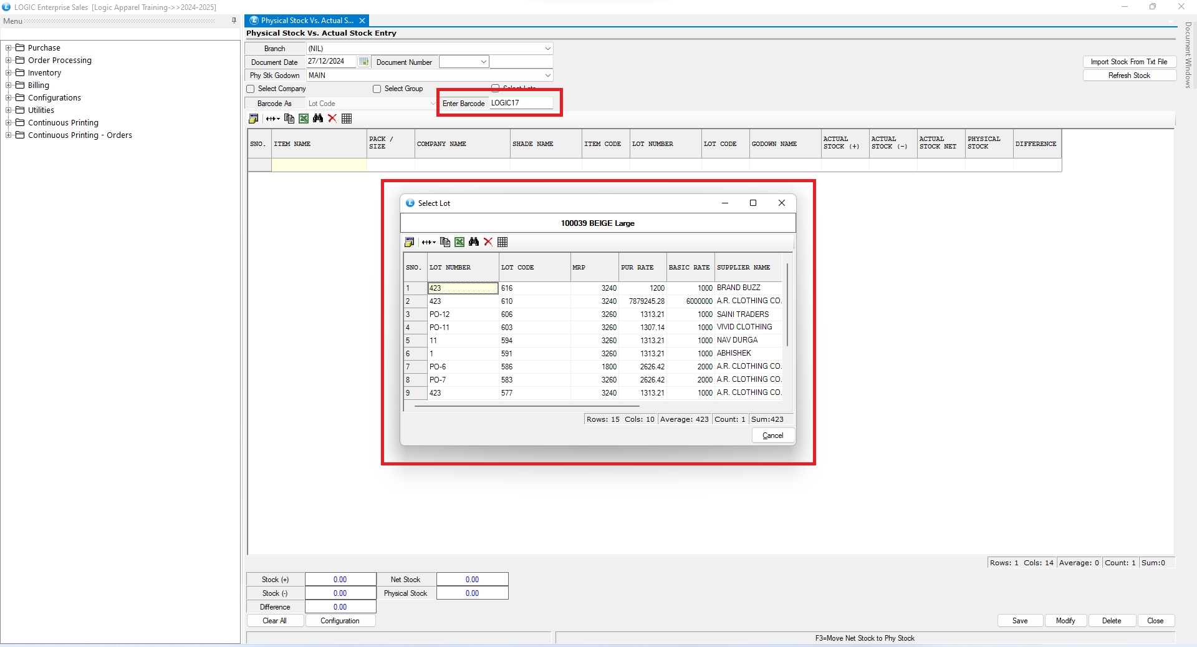Click grid view icon in Select Lot toolbar
Screen dimensions: 1197x647
click(502, 242)
